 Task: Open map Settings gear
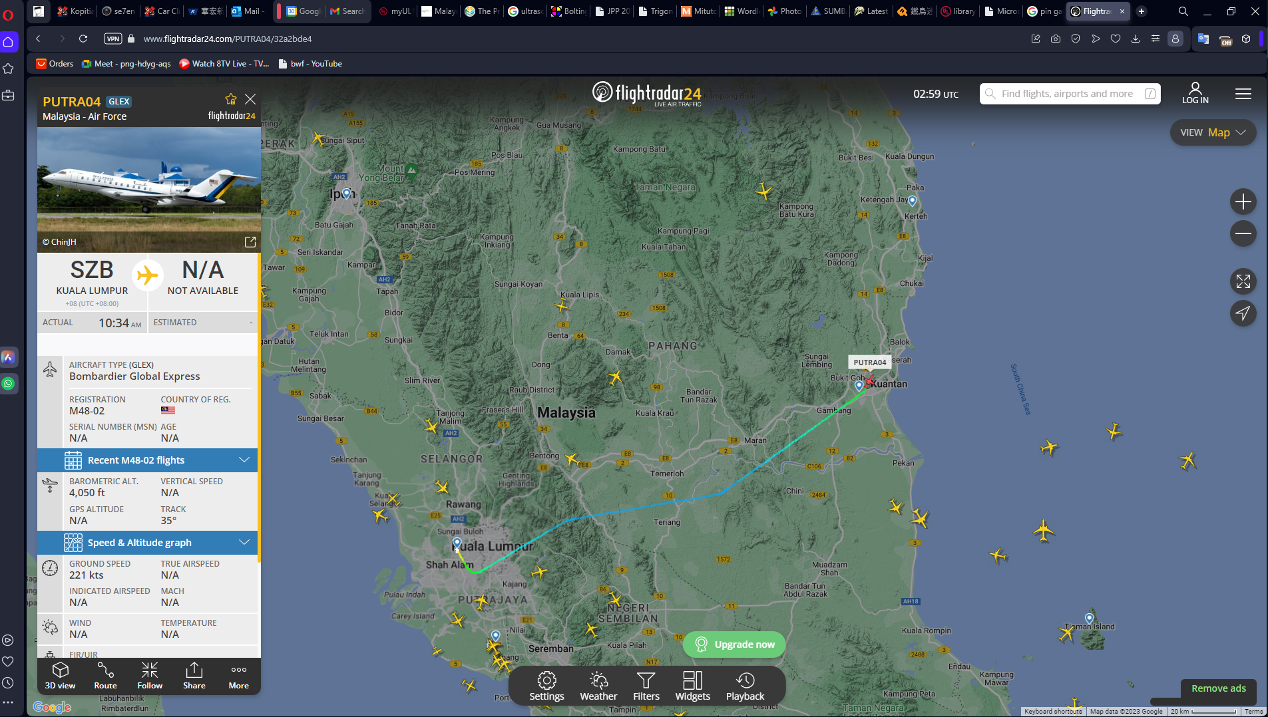pyautogui.click(x=546, y=686)
